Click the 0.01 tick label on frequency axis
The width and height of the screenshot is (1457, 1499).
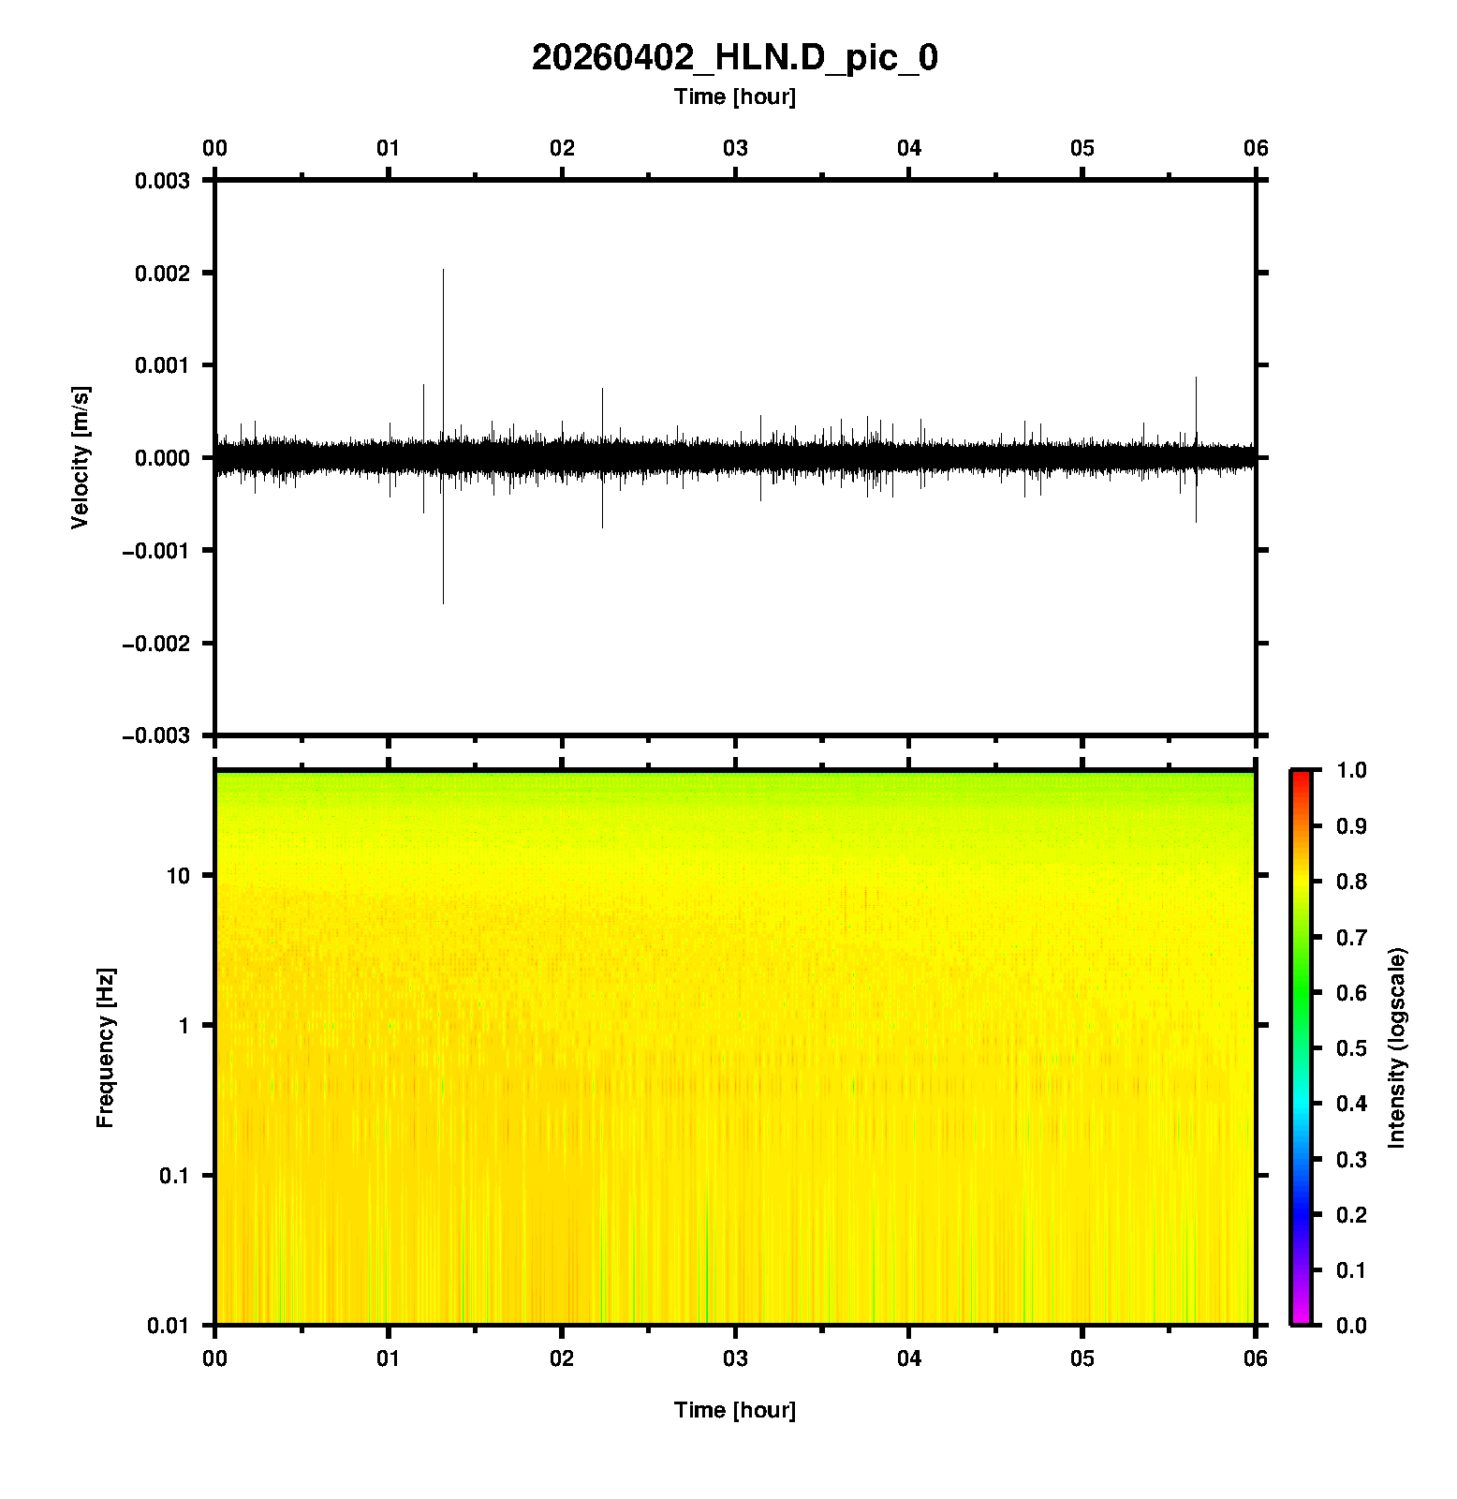168,1325
